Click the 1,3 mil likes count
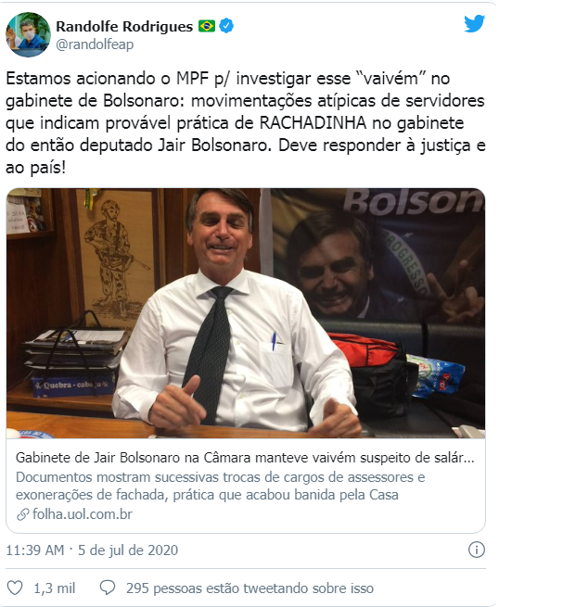The width and height of the screenshot is (576, 607). 54,588
